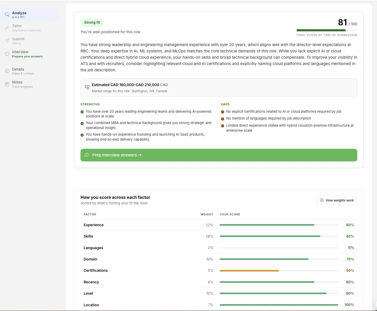The image size is (377, 311).
Task: Click the minus icon beside the first gap
Action: [223, 112]
